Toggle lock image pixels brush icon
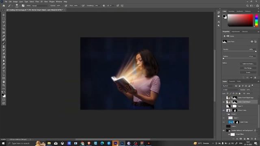 pos(230,94)
